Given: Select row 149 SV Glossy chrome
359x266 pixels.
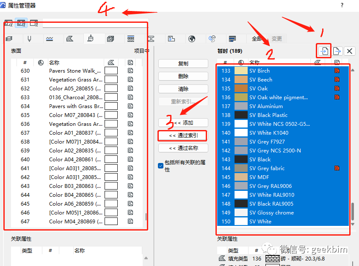Looking at the screenshot, I should [283, 212].
